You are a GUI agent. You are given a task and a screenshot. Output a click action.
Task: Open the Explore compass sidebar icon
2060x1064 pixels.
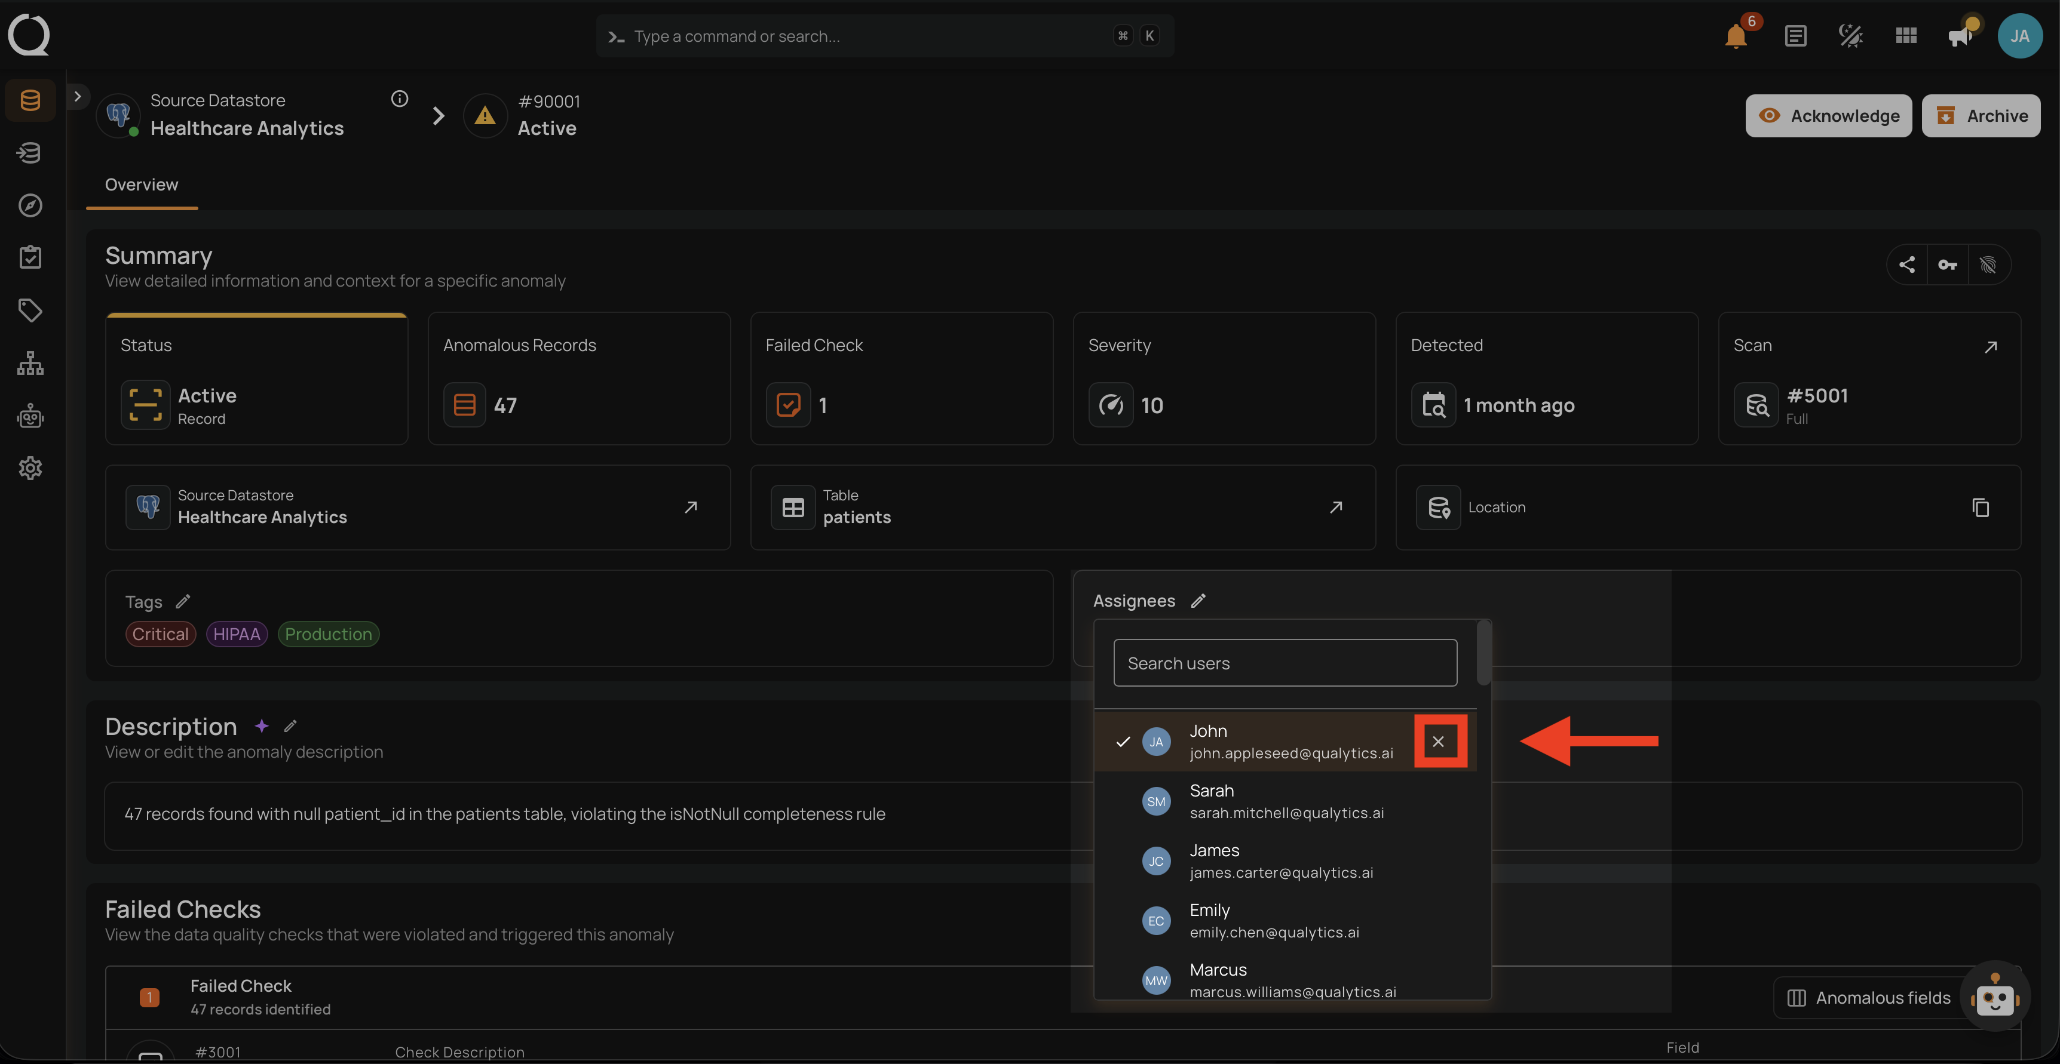(30, 205)
